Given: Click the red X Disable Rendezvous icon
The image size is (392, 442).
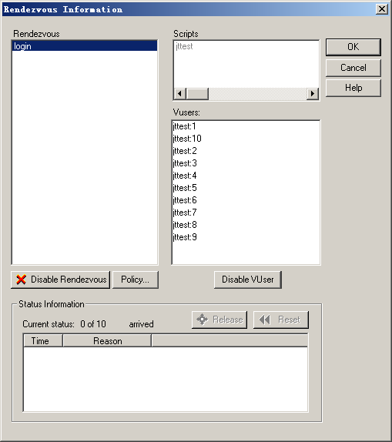Looking at the screenshot, I should pyautogui.click(x=21, y=280).
